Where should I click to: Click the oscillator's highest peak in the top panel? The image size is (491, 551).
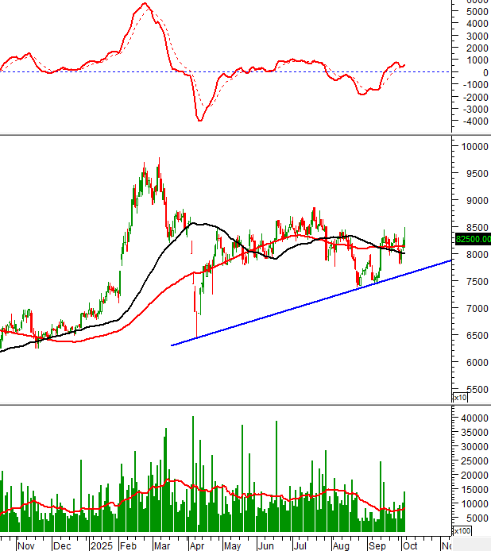(x=144, y=4)
